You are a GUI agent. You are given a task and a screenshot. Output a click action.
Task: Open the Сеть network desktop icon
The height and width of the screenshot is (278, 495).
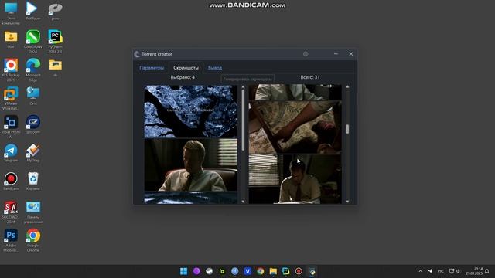[32, 96]
